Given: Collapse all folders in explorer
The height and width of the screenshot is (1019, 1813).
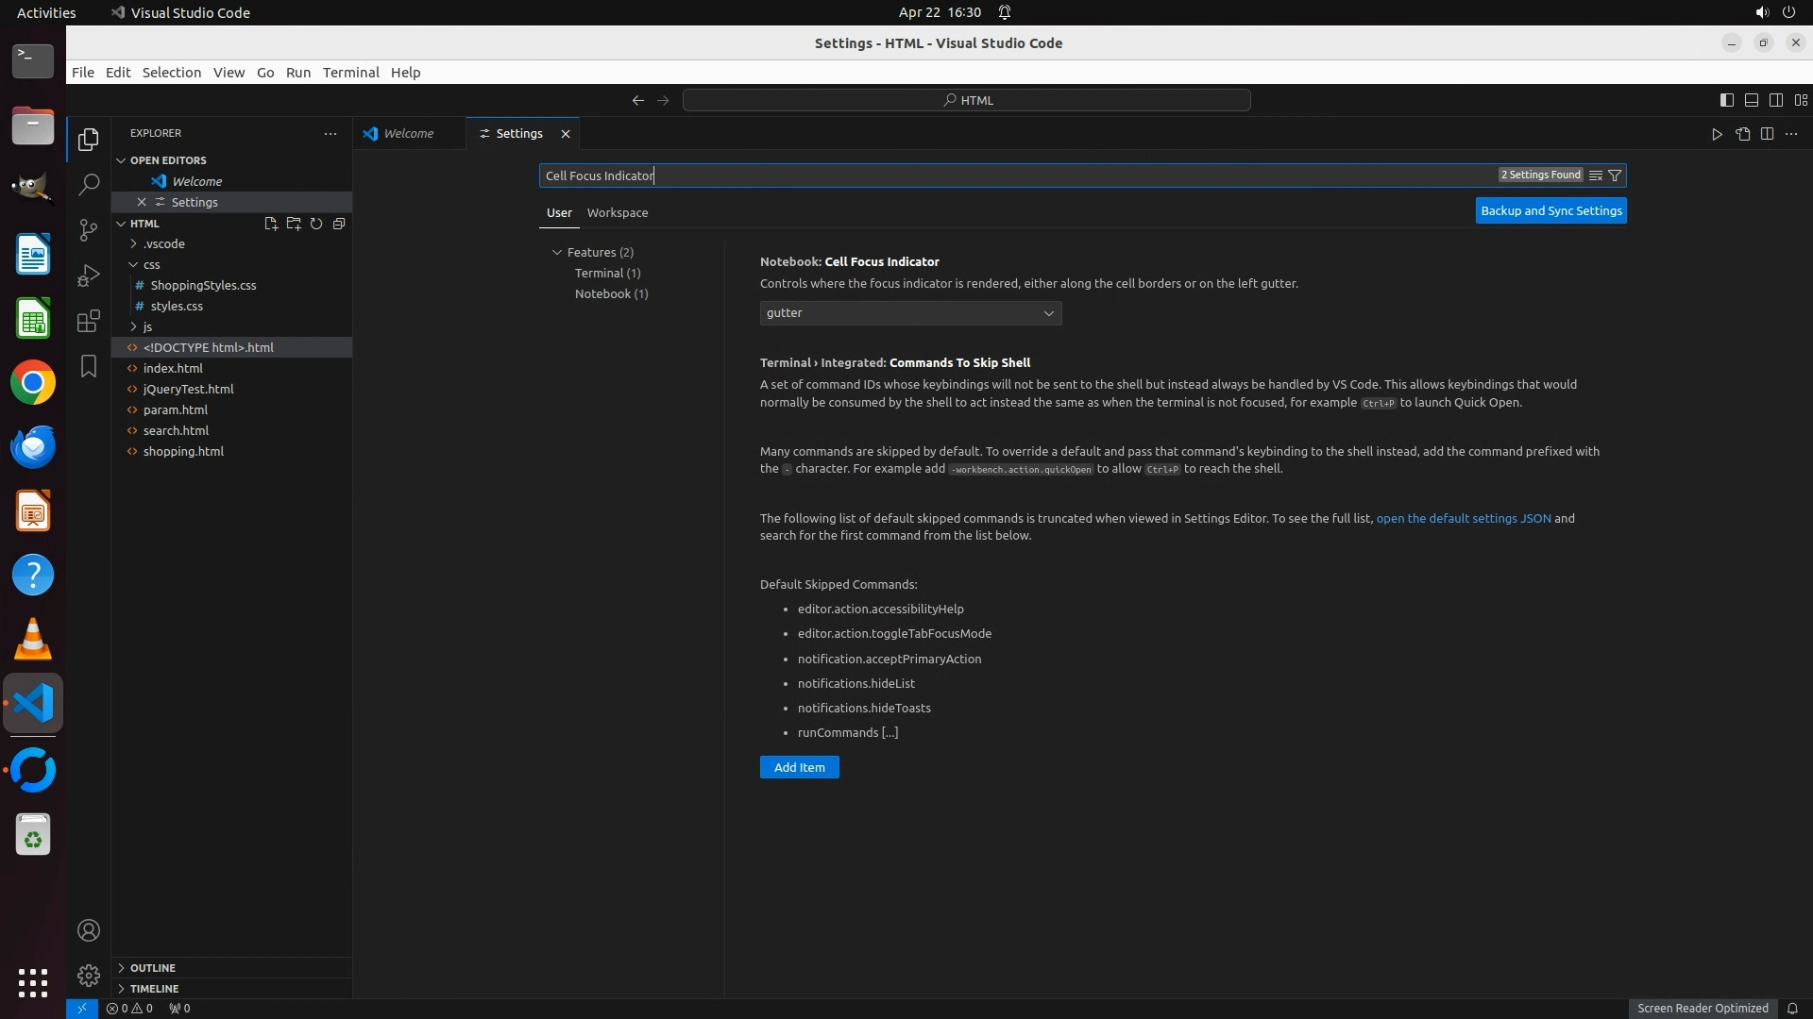Looking at the screenshot, I should click(339, 224).
